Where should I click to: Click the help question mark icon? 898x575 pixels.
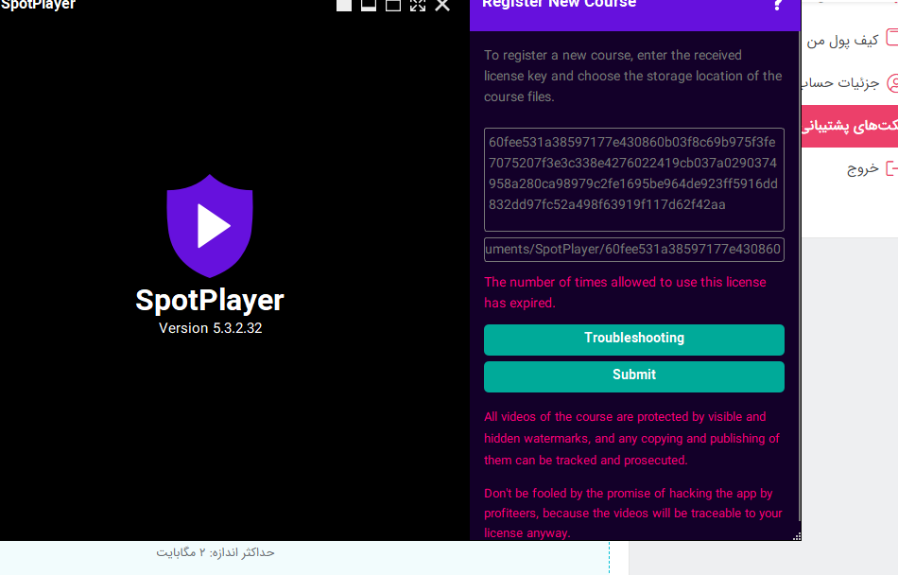(x=777, y=5)
